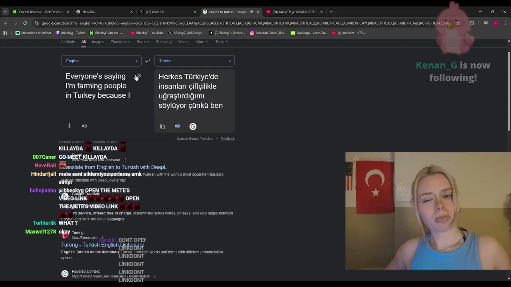Select the Shopping search tab

point(164,41)
